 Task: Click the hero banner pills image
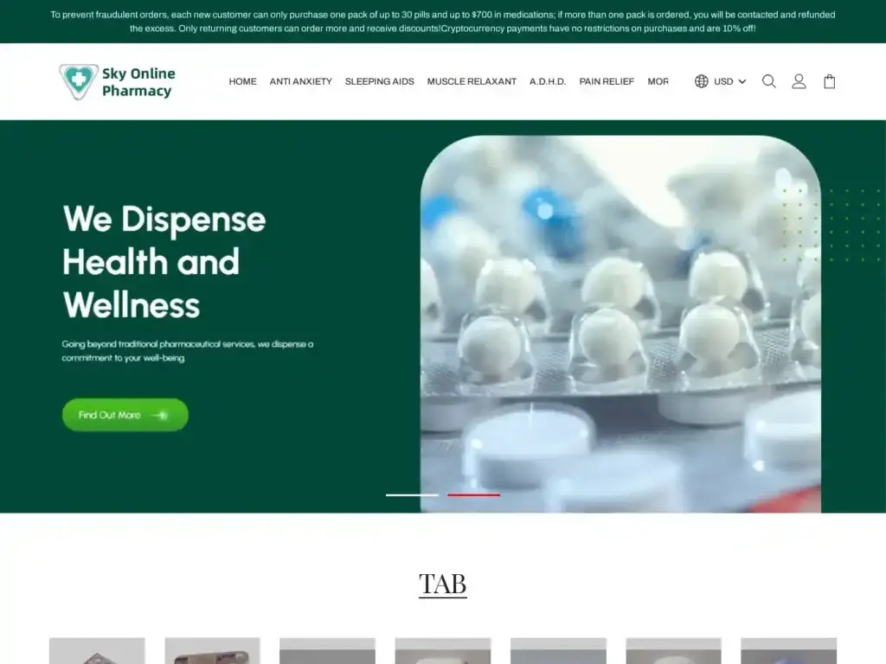620,323
